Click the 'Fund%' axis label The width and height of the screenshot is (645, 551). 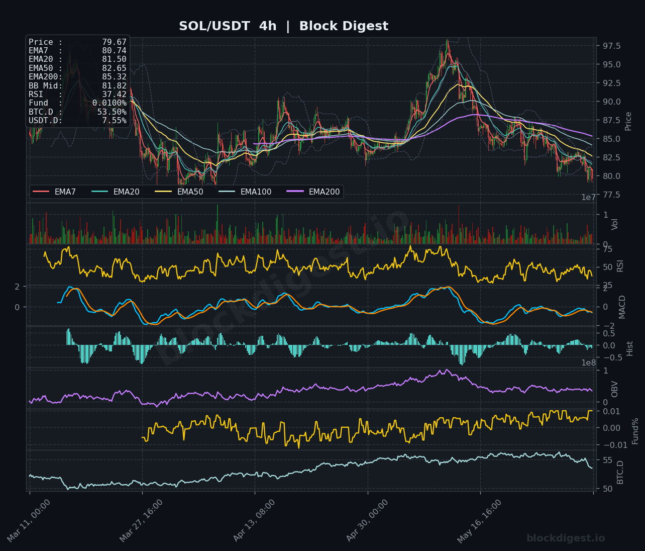point(635,431)
